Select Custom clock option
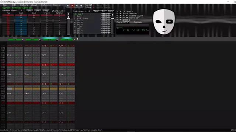236x132 pixels. click(x=138, y=22)
